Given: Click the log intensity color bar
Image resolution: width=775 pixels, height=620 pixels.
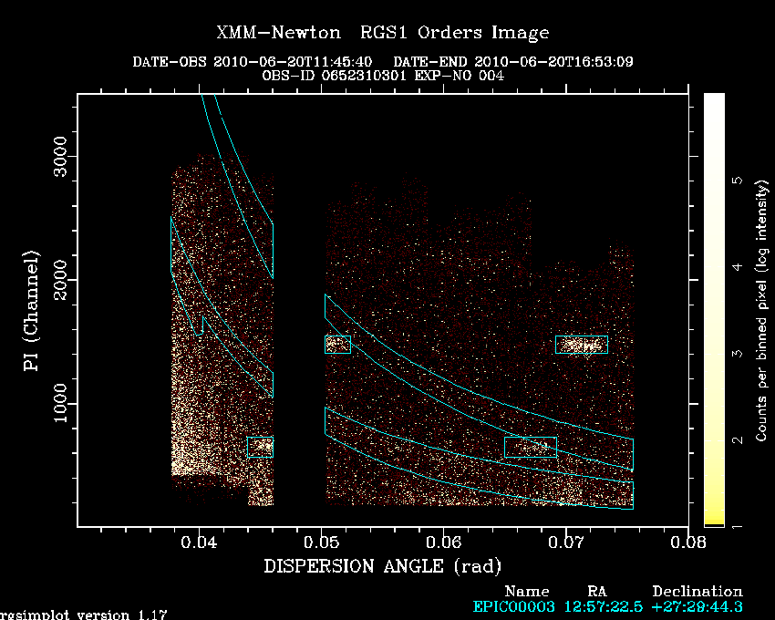Looking at the screenshot, I should pyautogui.click(x=714, y=310).
